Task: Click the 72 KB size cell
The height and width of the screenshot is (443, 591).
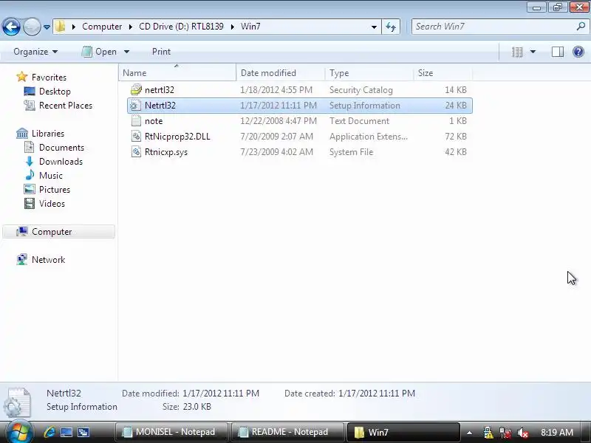Action: click(456, 137)
